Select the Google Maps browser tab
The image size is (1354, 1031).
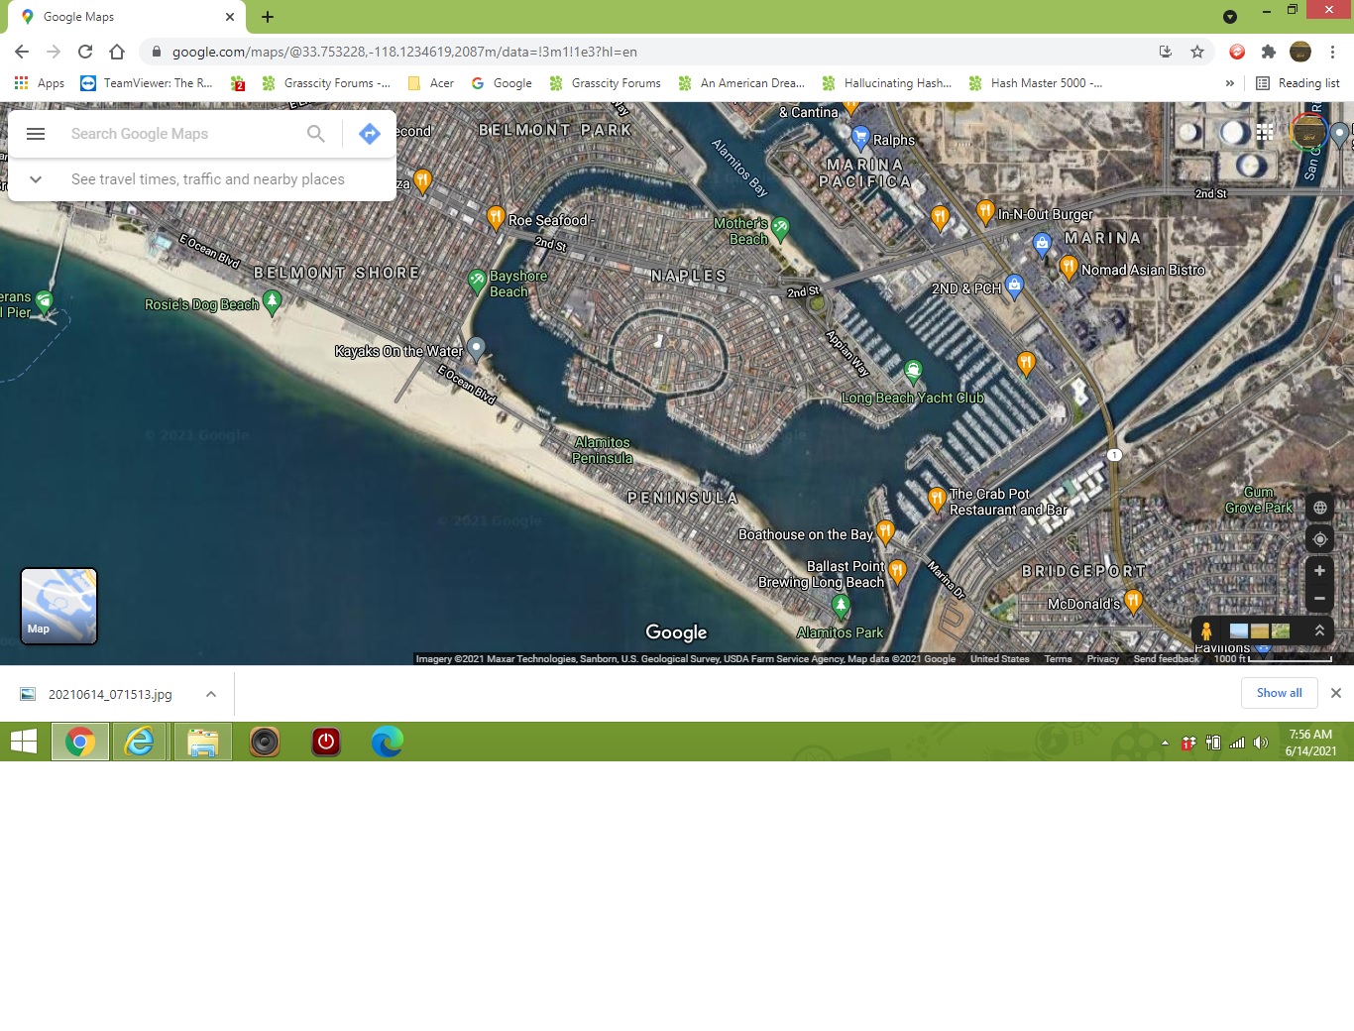click(x=126, y=17)
